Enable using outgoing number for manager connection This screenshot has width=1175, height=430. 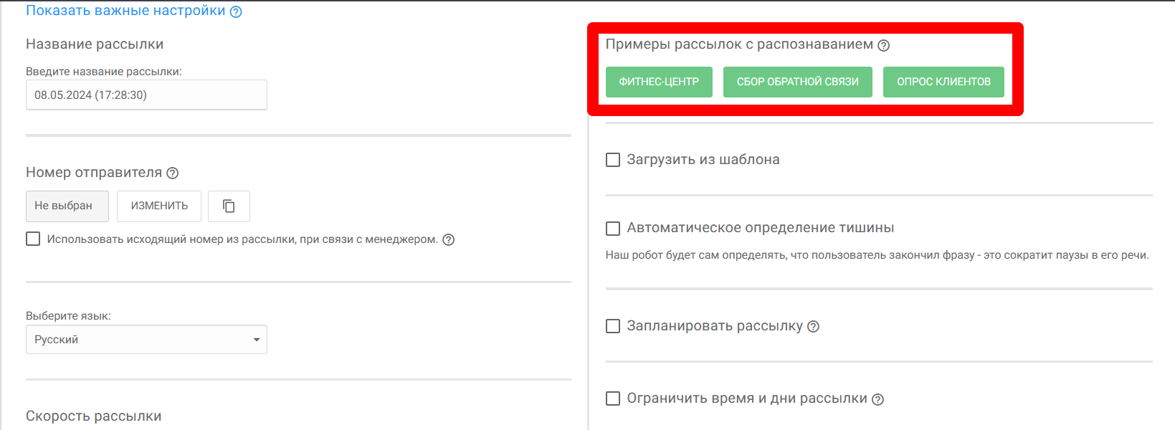tap(33, 239)
